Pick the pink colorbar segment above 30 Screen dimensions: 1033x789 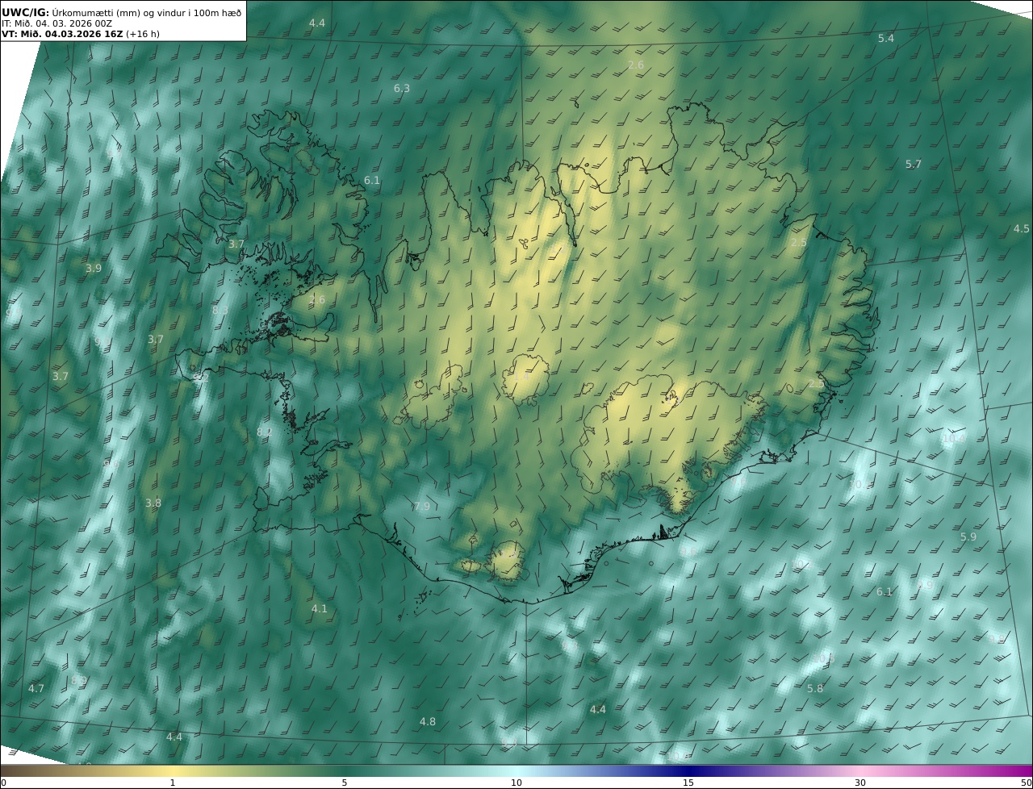860,770
